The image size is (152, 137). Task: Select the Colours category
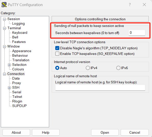18,69
